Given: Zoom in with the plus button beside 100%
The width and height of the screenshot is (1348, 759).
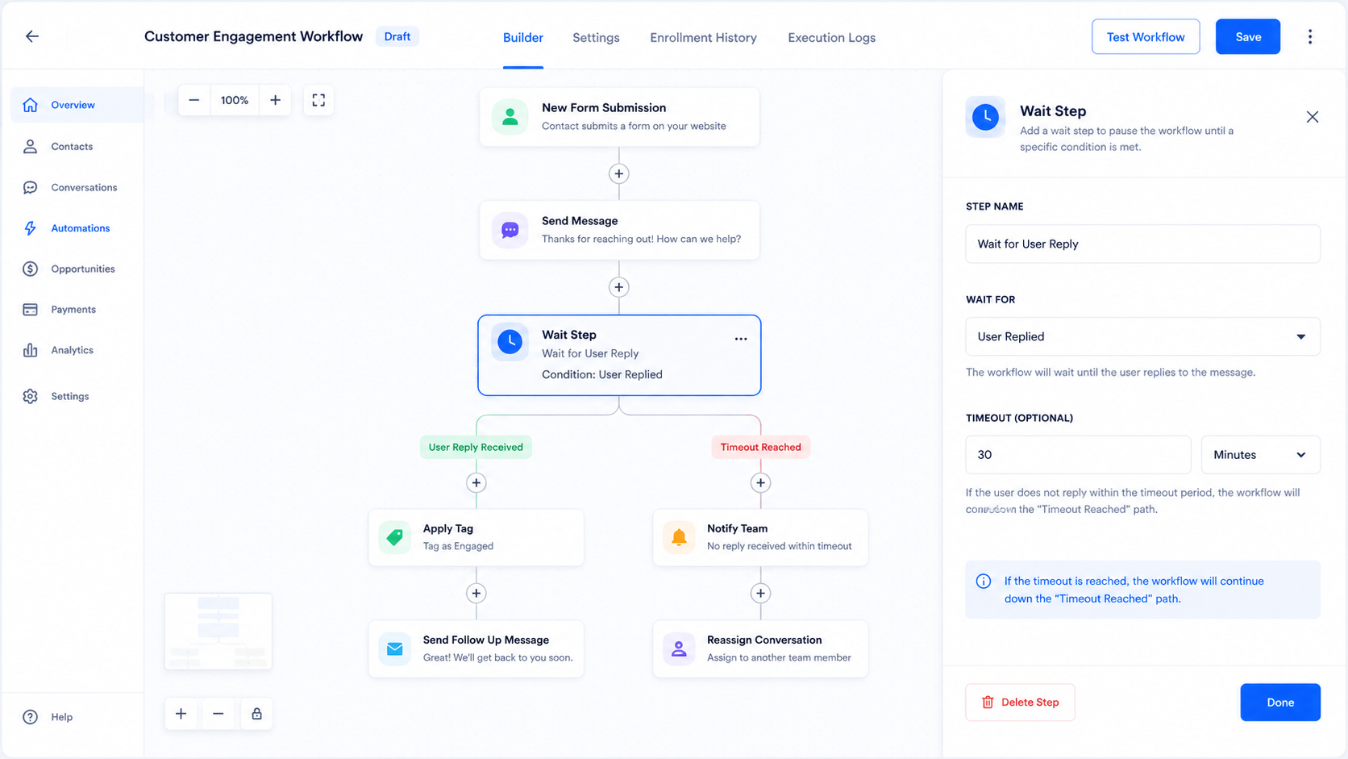Looking at the screenshot, I should point(275,100).
